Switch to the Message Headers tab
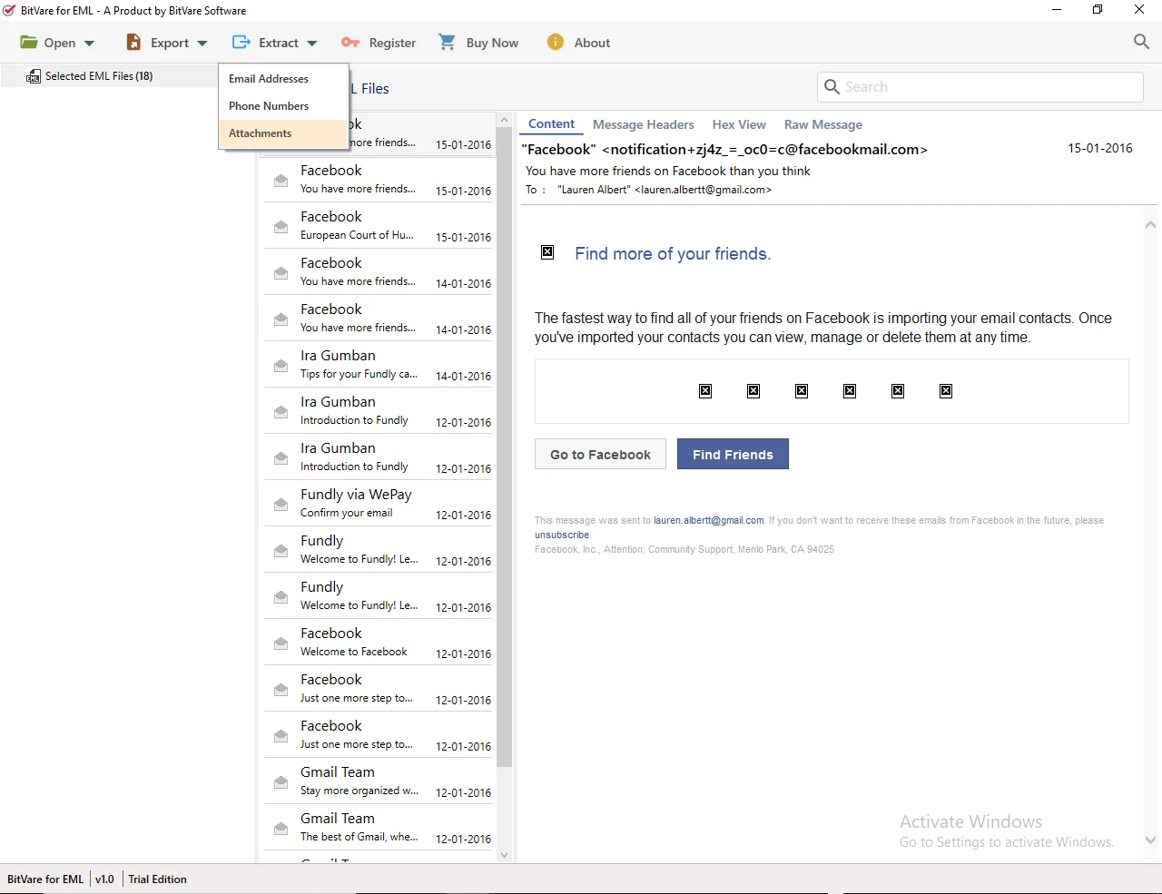 [x=643, y=125]
